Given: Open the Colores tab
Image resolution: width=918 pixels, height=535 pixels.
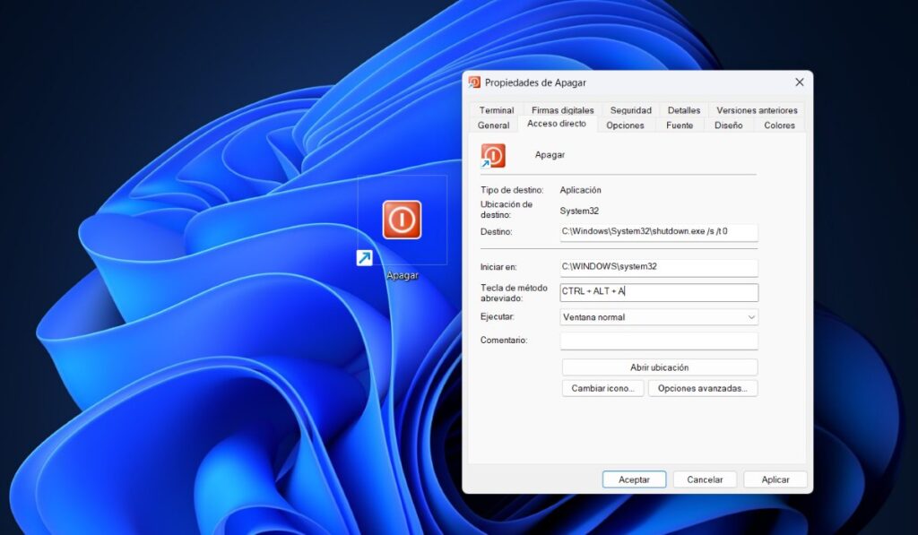Looking at the screenshot, I should pos(778,125).
